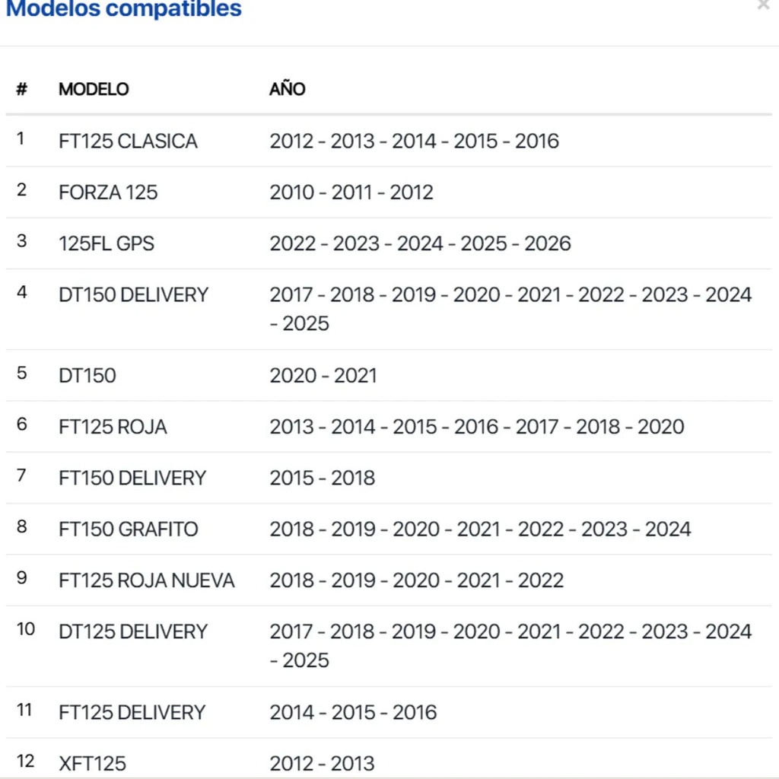779x779 pixels.
Task: Click the Modelos compatibles heading
Action: click(124, 8)
